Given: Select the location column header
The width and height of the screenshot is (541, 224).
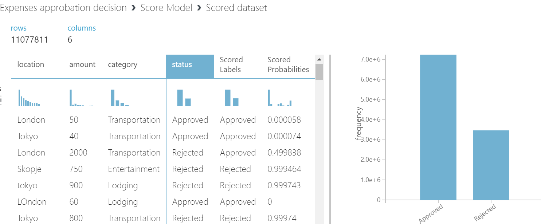Looking at the screenshot, I should (31, 65).
